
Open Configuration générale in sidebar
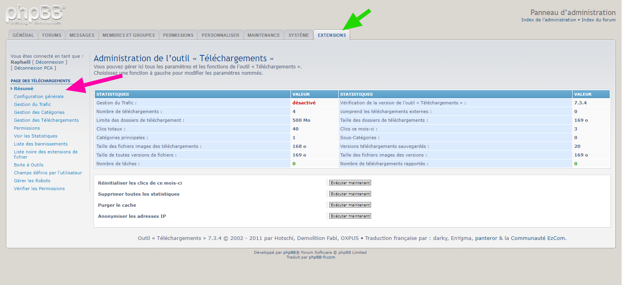pyautogui.click(x=39, y=96)
